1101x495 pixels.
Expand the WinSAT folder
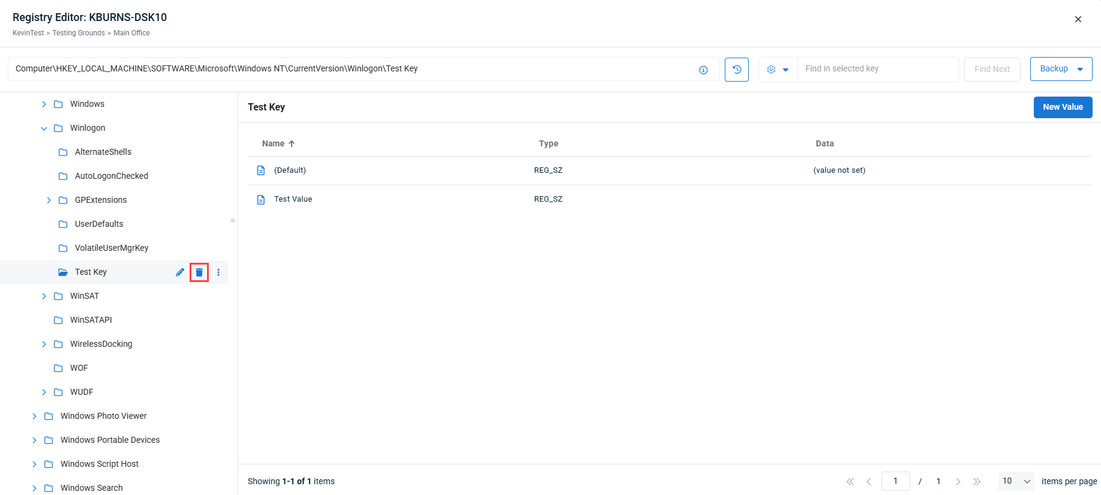(44, 296)
